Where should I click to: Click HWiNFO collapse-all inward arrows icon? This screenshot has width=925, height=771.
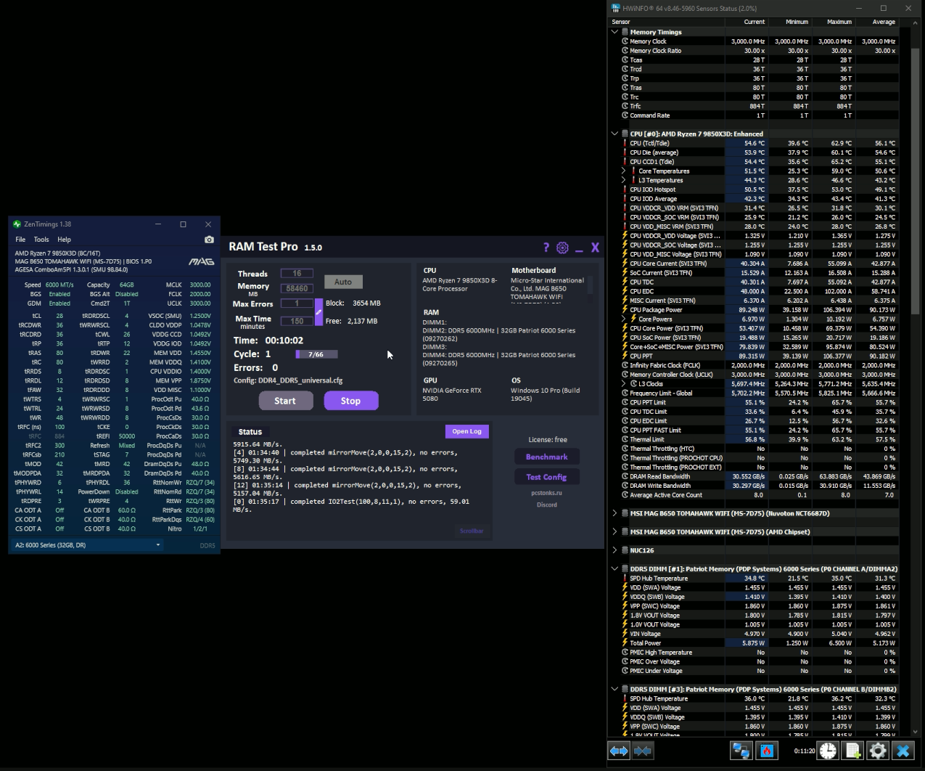coord(643,751)
